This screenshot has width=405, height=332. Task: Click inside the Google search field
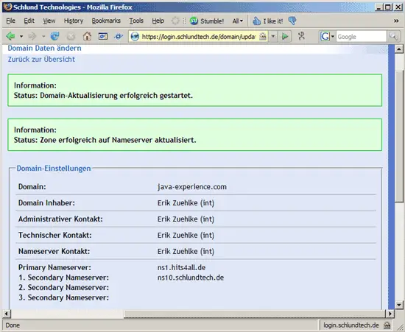coord(361,37)
